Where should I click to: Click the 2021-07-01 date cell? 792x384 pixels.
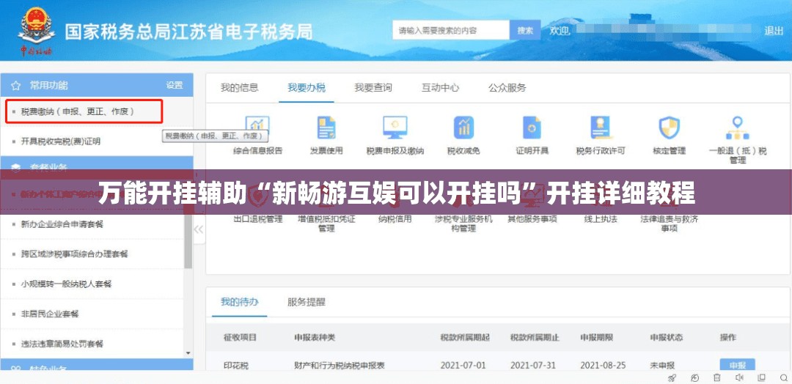463,366
